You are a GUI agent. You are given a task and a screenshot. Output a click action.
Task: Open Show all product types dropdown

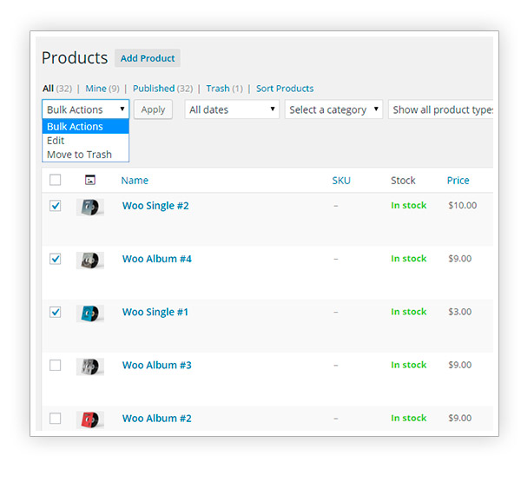click(440, 109)
